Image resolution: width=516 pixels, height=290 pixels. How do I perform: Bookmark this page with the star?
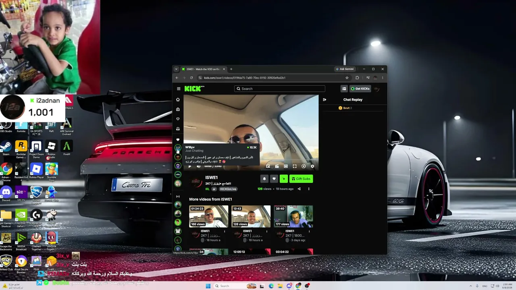coord(347,78)
